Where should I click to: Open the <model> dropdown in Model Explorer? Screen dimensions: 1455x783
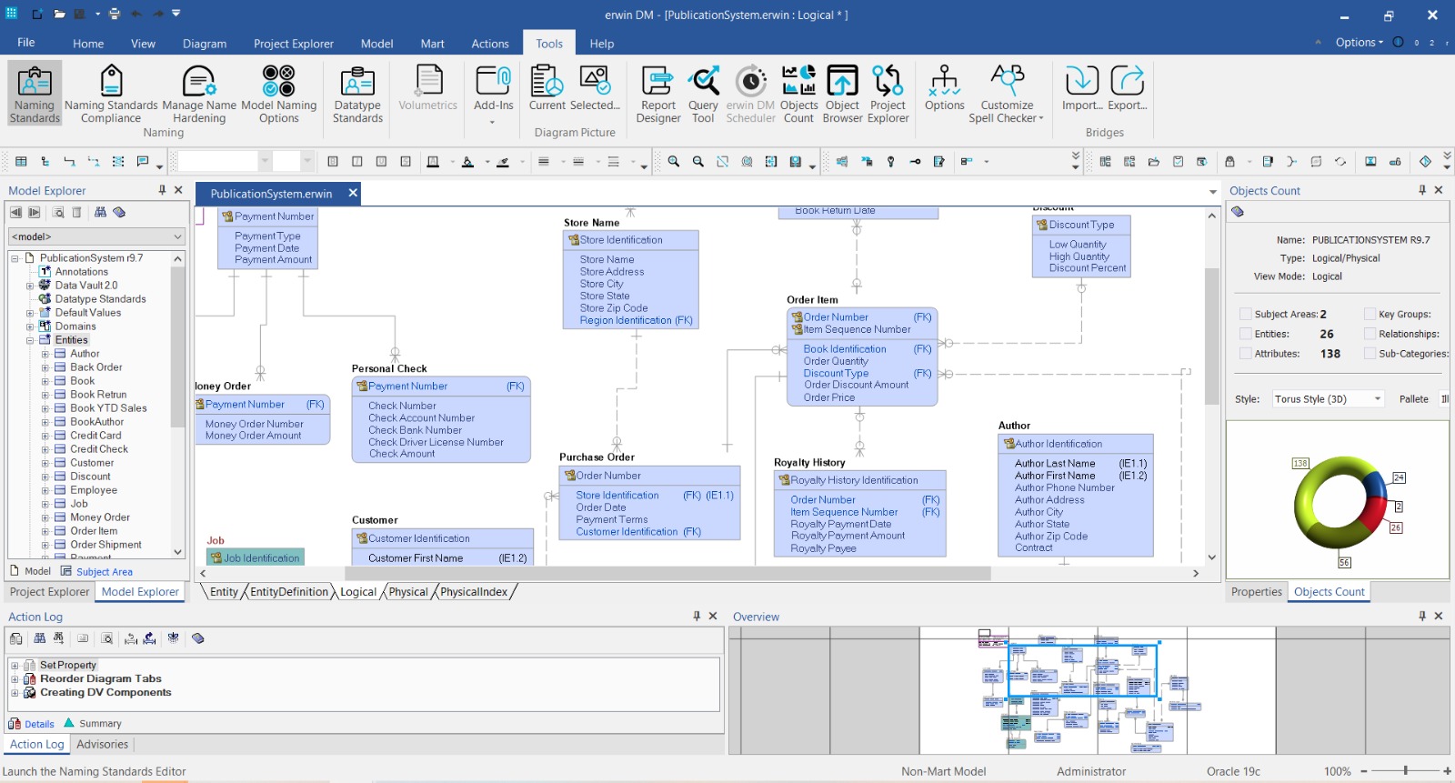[96, 236]
